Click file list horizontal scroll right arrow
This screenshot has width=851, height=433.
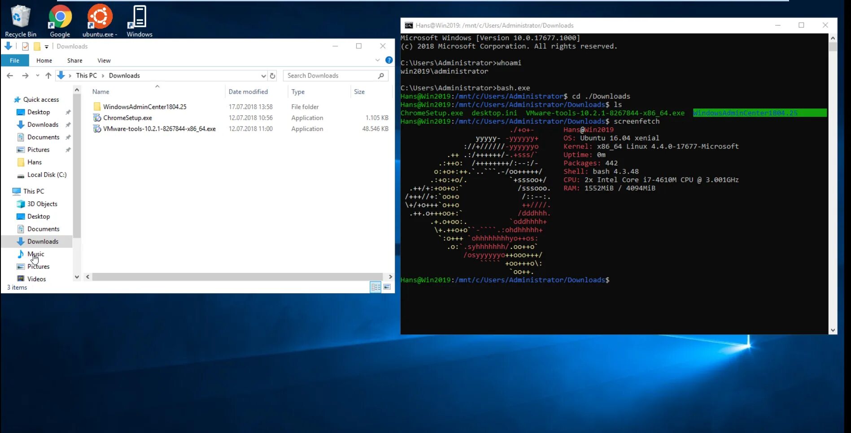coord(390,277)
